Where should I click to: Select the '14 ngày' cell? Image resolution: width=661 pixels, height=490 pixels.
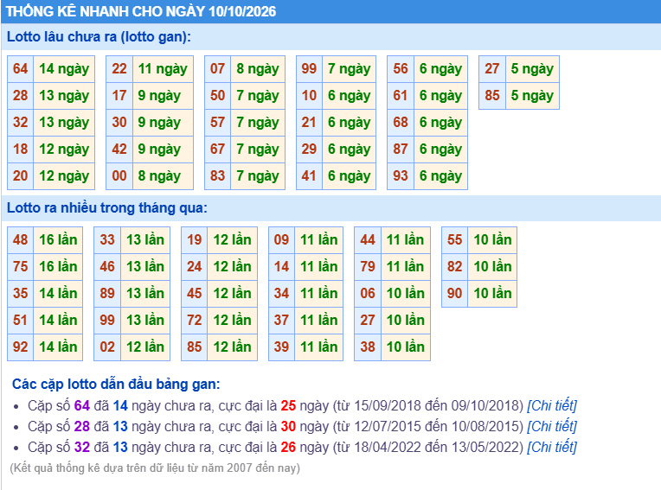tap(64, 69)
